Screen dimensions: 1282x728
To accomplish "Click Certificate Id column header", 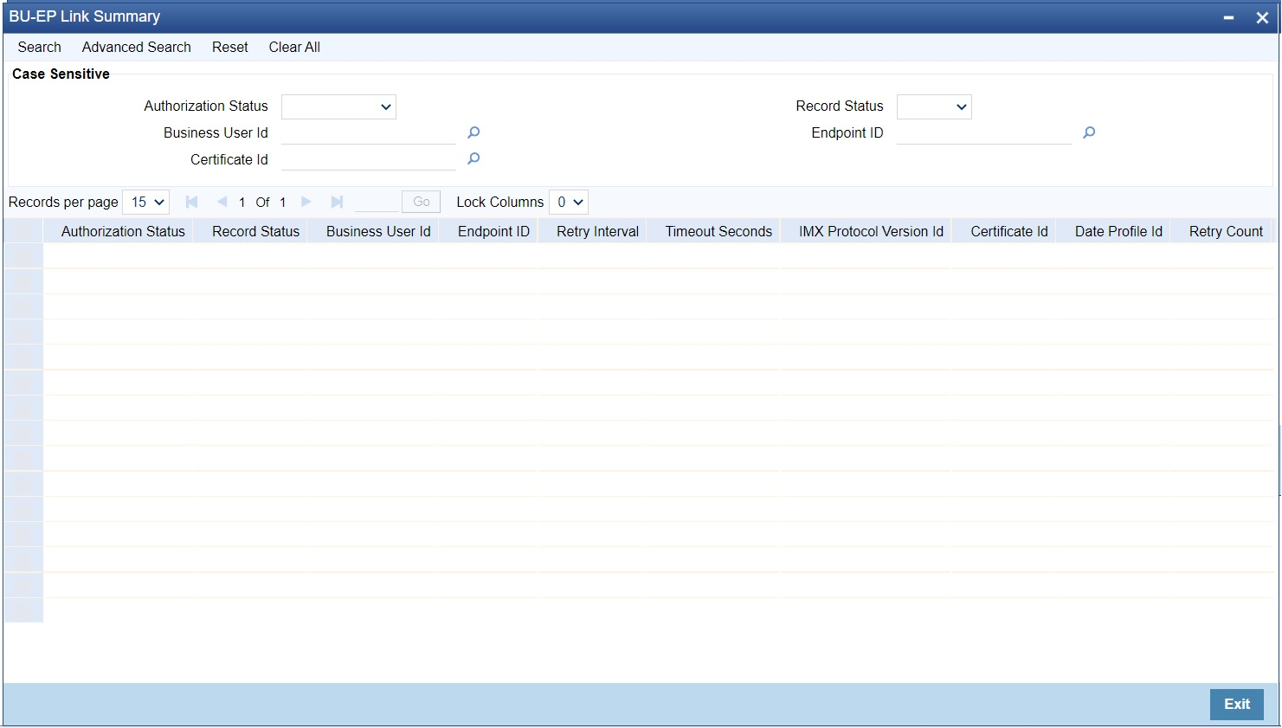I will [x=1009, y=231].
